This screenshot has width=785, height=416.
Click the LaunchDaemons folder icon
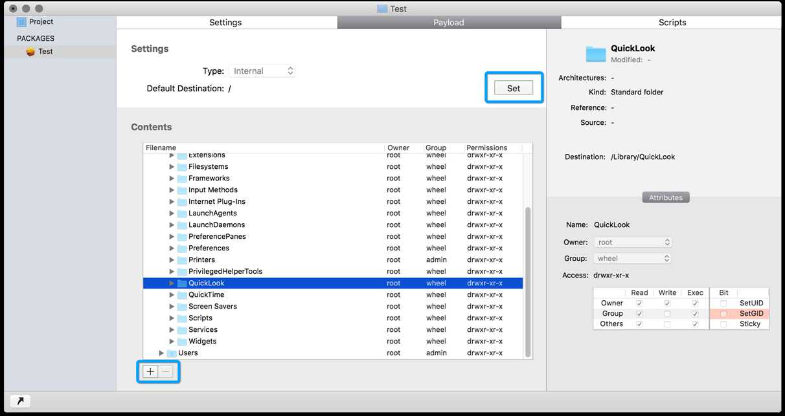tap(182, 225)
